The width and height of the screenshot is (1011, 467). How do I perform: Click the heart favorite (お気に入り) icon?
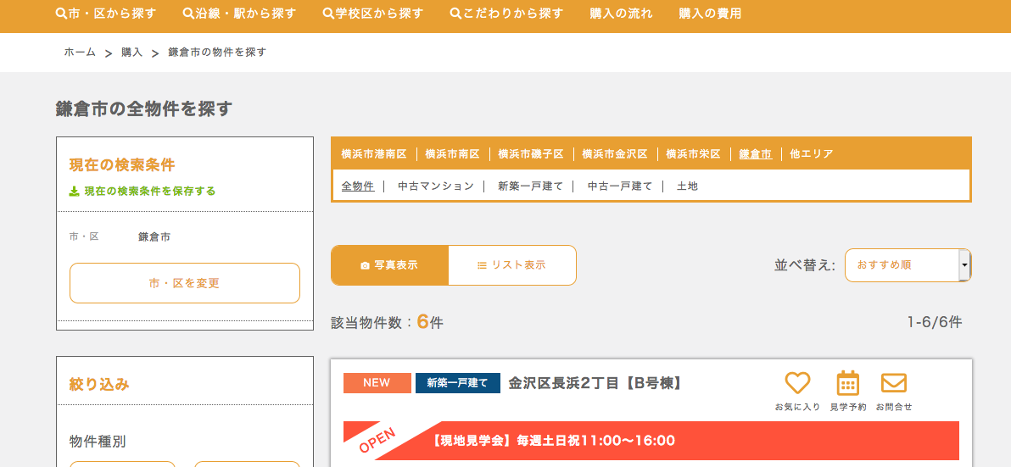pyautogui.click(x=797, y=383)
